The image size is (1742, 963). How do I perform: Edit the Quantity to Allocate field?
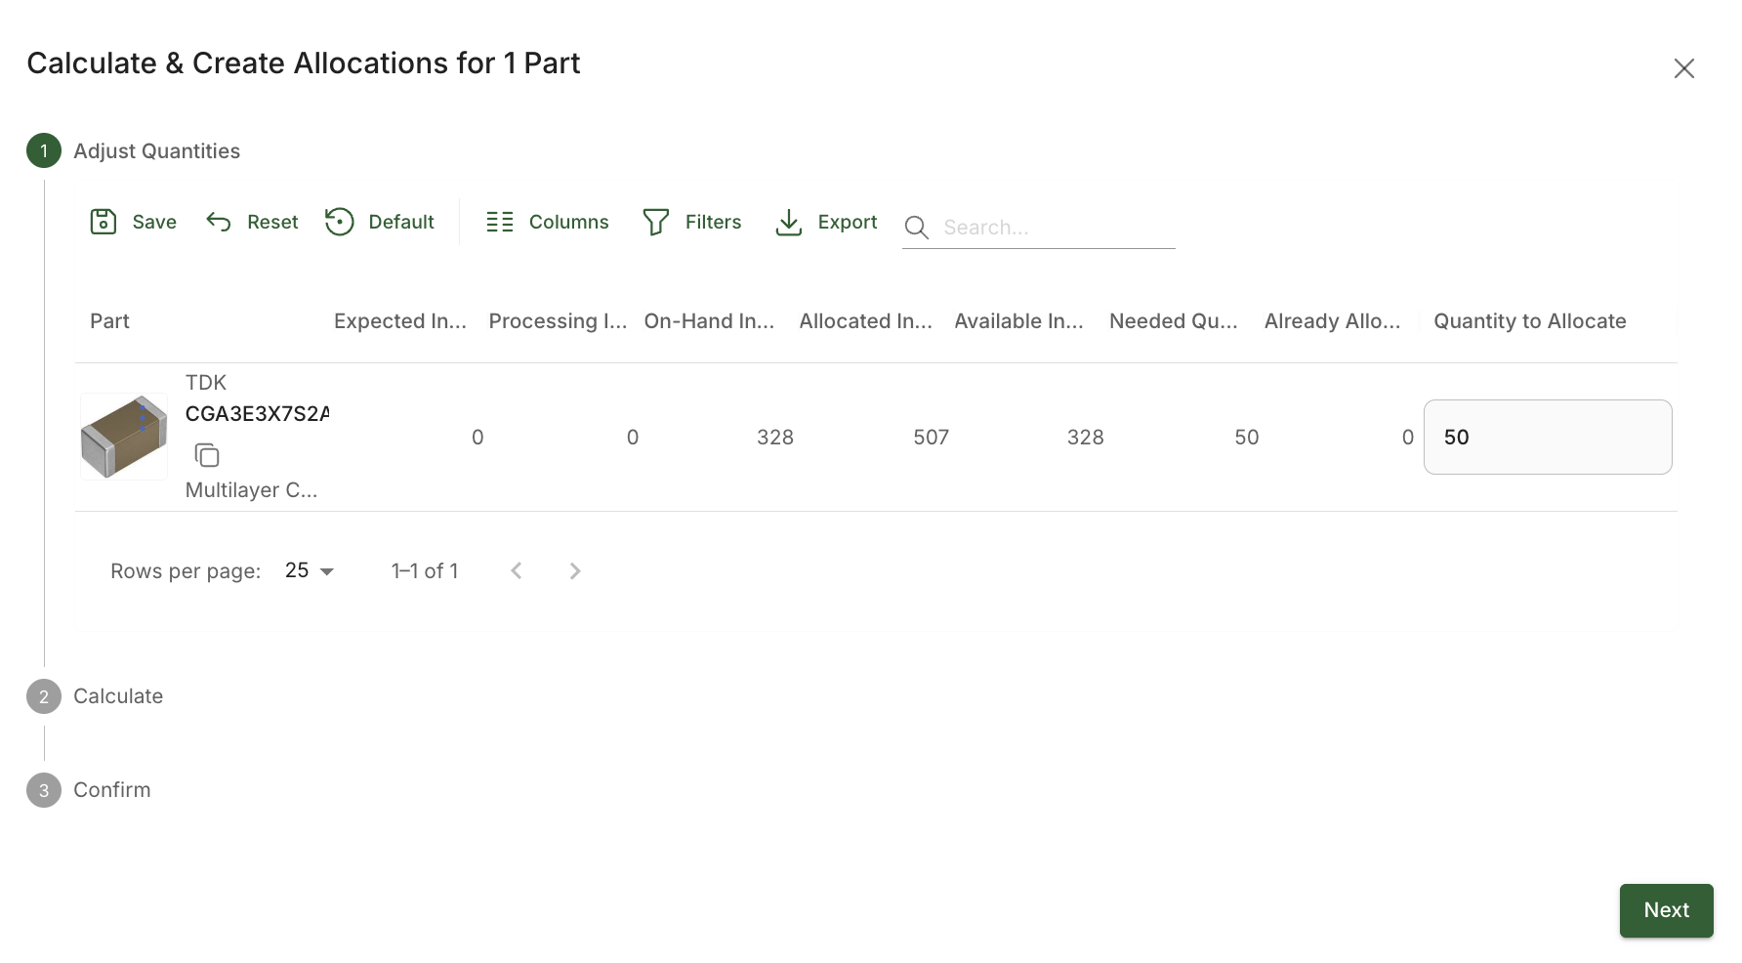[1548, 437]
